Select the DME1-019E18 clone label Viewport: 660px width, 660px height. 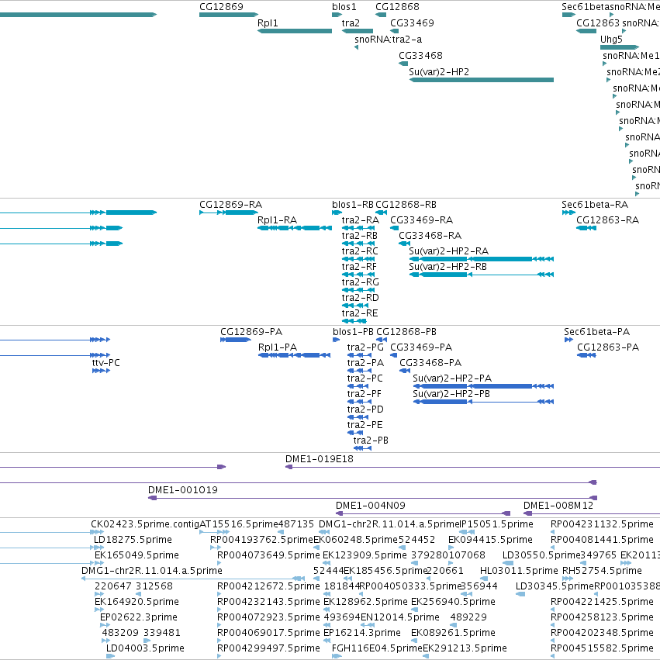pos(320,459)
